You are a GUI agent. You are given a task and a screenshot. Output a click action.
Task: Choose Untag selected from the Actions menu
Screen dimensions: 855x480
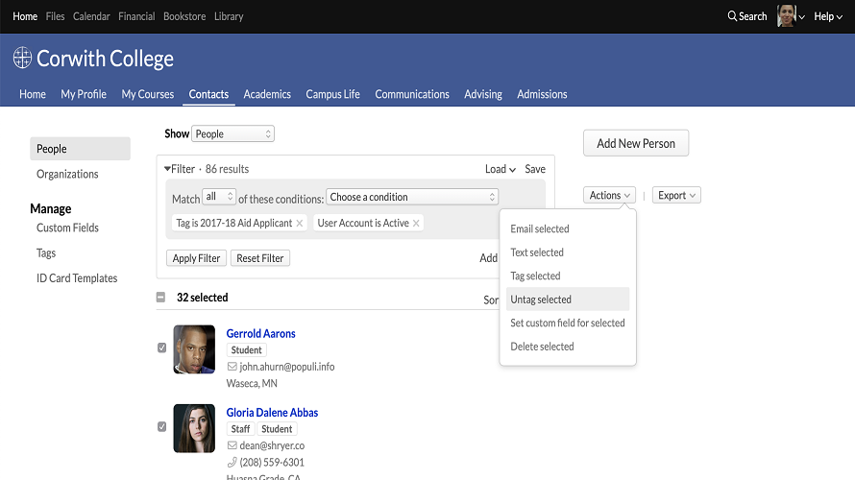point(541,300)
